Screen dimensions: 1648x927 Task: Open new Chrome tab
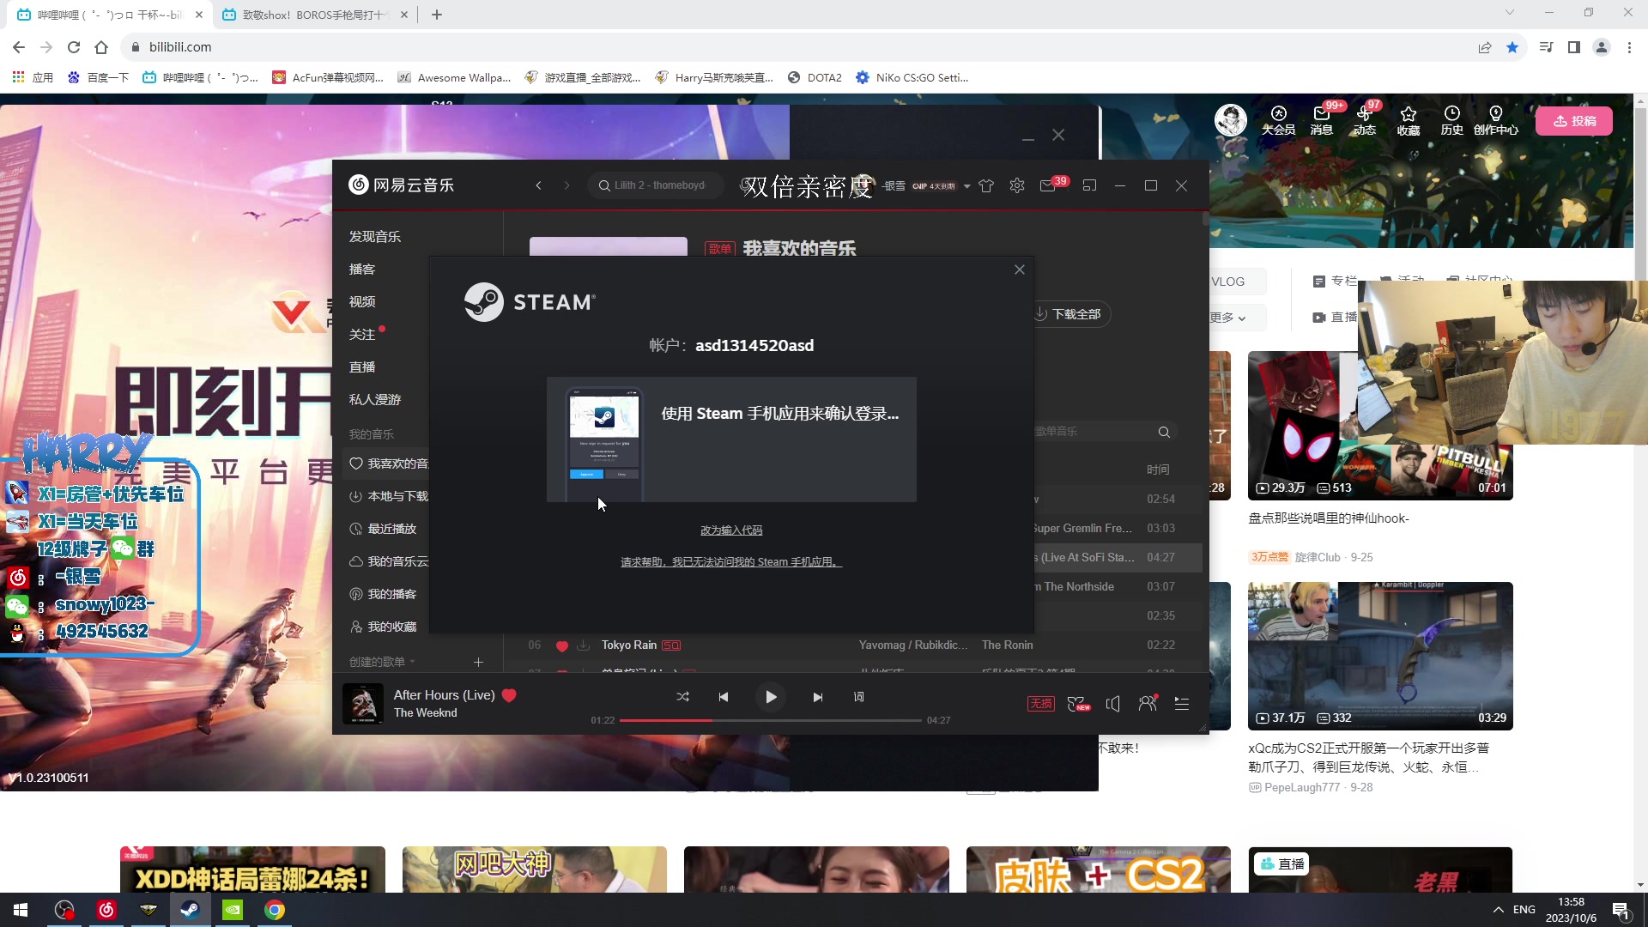tap(437, 15)
